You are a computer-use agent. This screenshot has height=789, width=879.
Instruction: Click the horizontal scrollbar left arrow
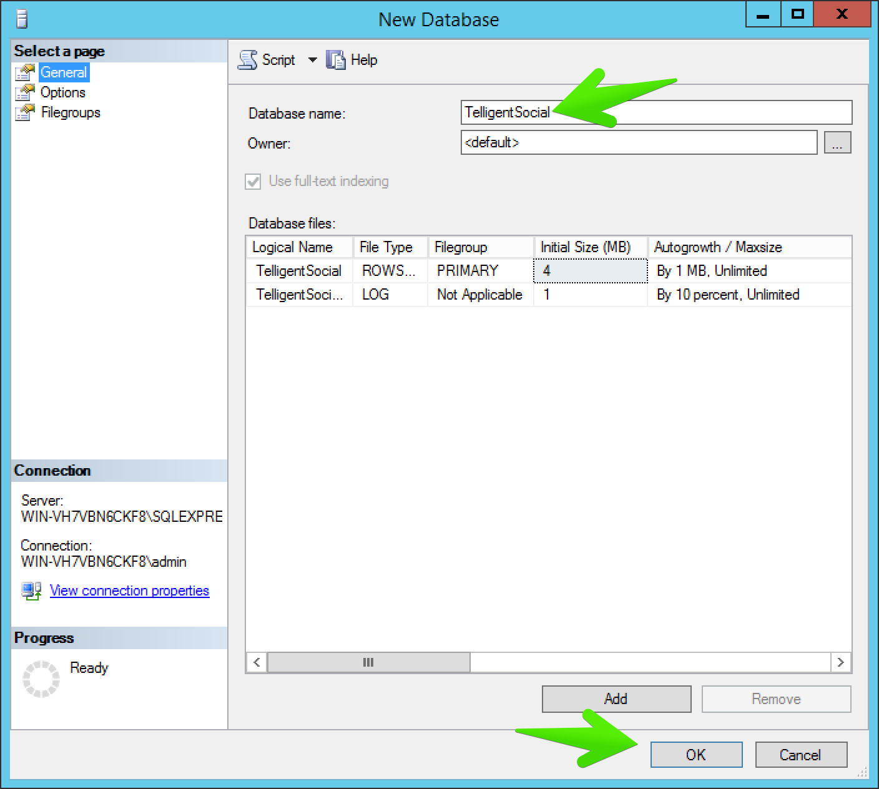(257, 662)
